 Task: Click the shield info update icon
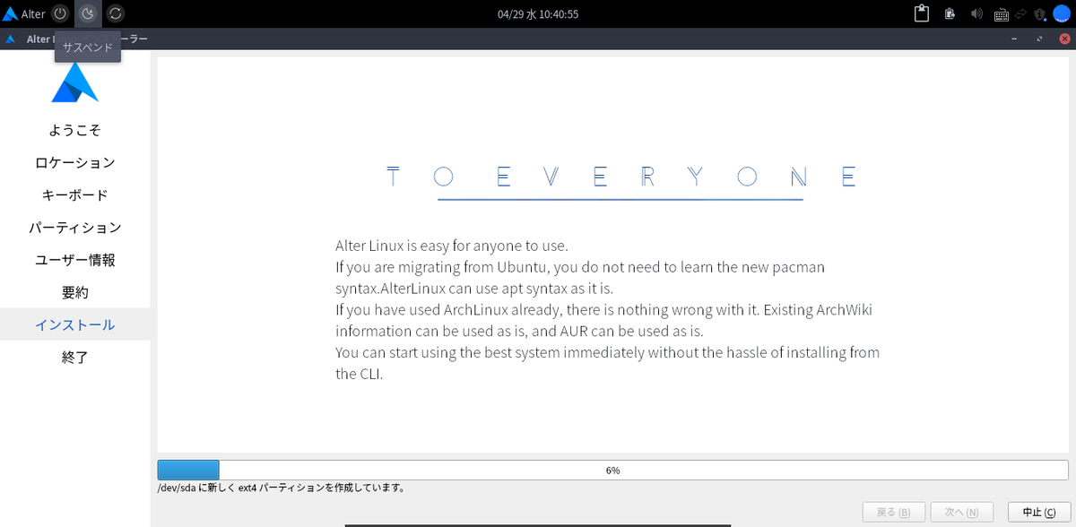[1039, 13]
